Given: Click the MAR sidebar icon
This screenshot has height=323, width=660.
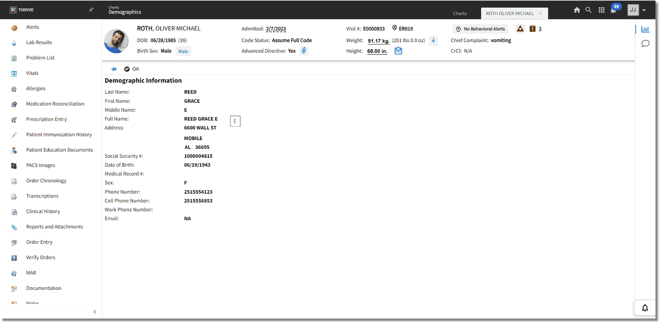Looking at the screenshot, I should (15, 273).
